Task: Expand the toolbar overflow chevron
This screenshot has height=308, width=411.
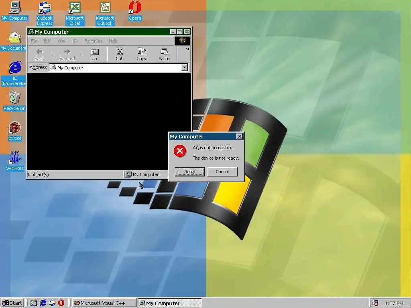Action: 188,49
